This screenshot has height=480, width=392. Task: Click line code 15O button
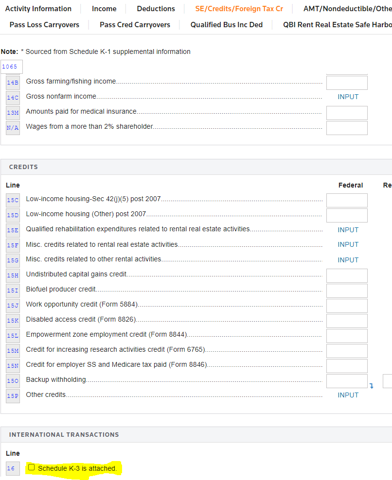13,381
